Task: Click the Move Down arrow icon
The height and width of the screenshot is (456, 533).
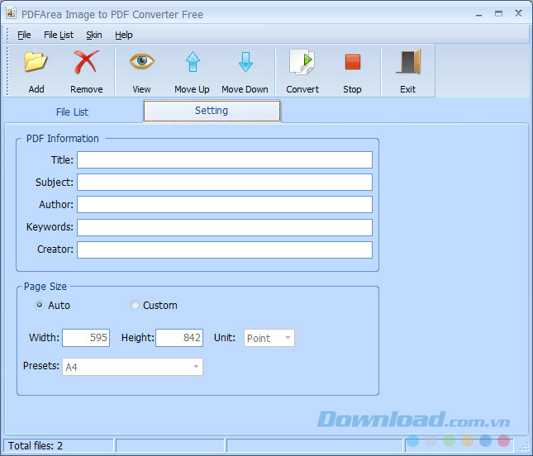Action: [245, 63]
